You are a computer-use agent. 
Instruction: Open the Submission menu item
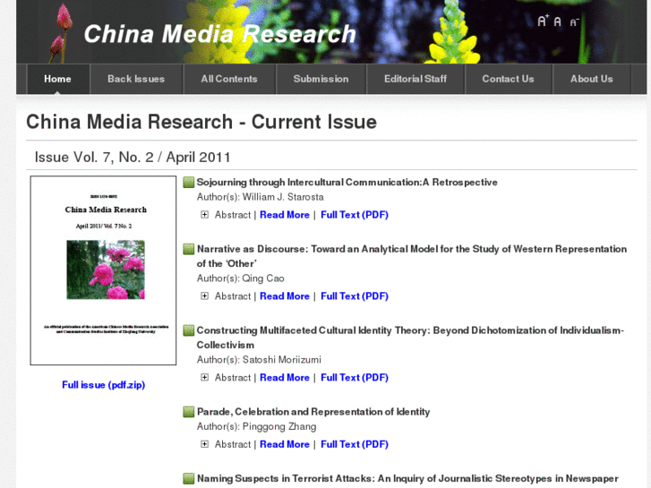click(321, 79)
